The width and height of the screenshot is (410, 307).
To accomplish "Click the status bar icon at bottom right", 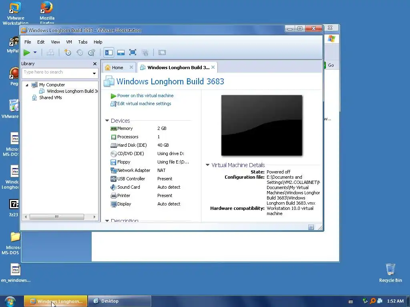I will 311,227.
